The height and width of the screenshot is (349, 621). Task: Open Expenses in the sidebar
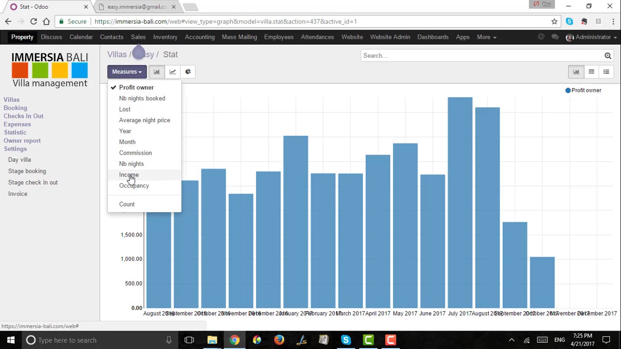pos(17,124)
